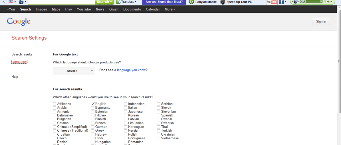The width and height of the screenshot is (341, 145).
Task: Click the Babylon Mobile toolbar icon
Action: [191, 2]
